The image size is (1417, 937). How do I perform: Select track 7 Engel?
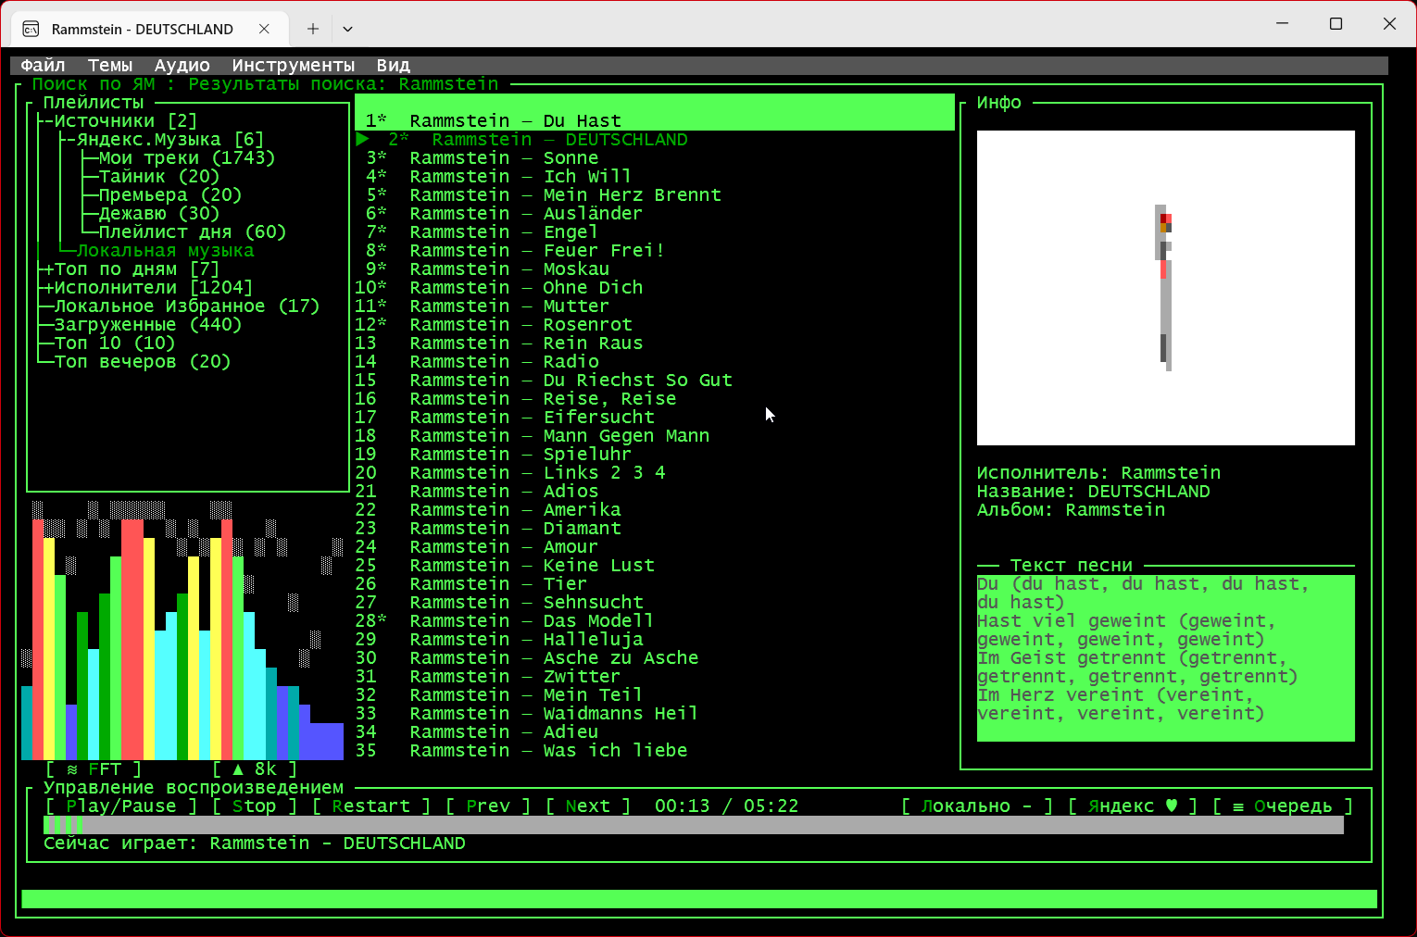click(655, 232)
